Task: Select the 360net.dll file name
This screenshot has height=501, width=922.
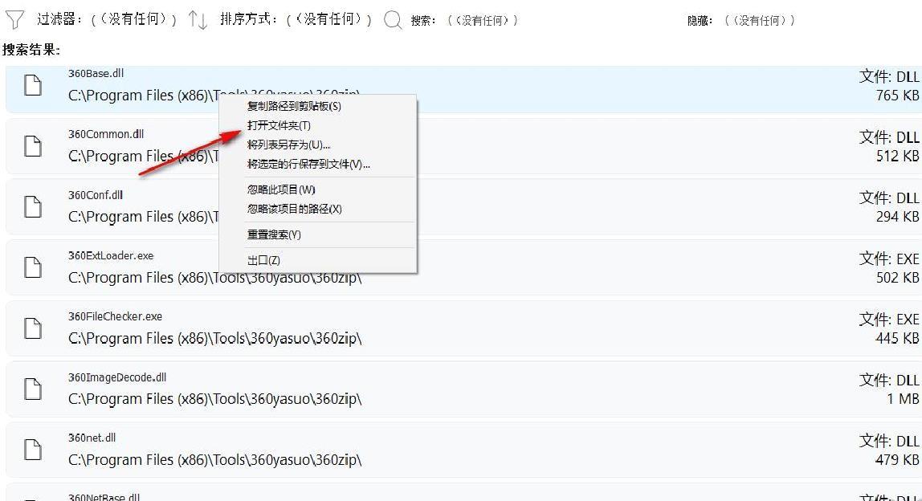Action: (92, 438)
